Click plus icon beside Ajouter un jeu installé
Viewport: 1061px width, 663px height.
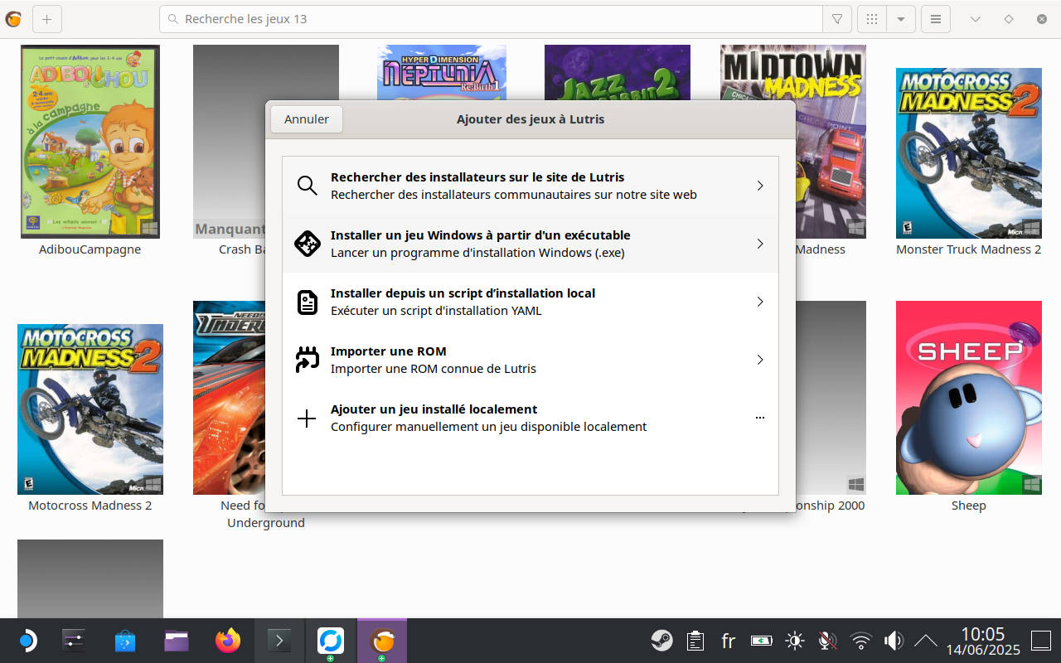point(307,419)
